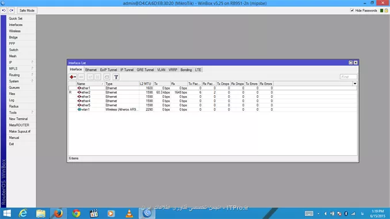Open Google Chrome from the taskbar

point(77,213)
